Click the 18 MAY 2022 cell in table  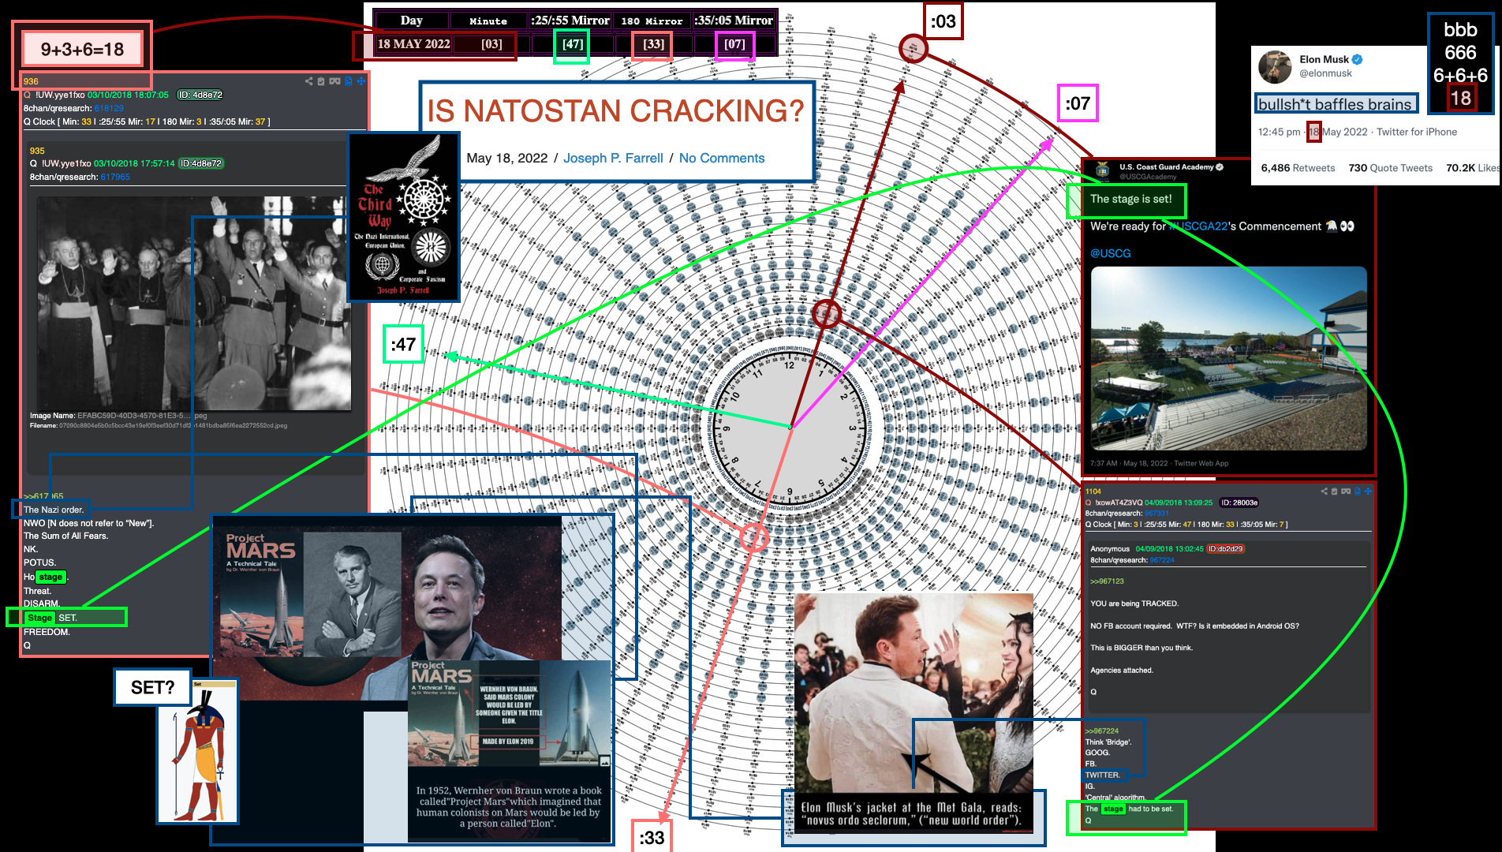pyautogui.click(x=413, y=44)
